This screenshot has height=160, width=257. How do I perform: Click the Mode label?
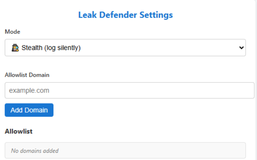pos(12,32)
